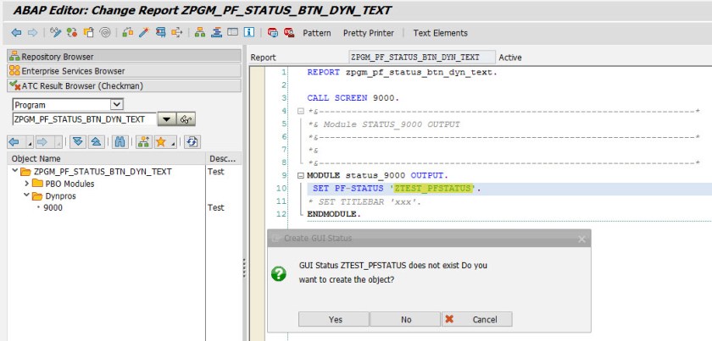Open the Program object type dropdown

click(117, 105)
